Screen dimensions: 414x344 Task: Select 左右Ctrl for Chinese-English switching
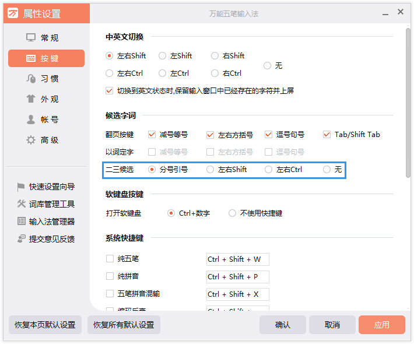pyautogui.click(x=109, y=73)
